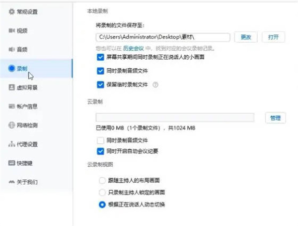
Task: Uncheck 屏幕共享期间同时录制正在说话人的小画面
Action: pyautogui.click(x=101, y=58)
